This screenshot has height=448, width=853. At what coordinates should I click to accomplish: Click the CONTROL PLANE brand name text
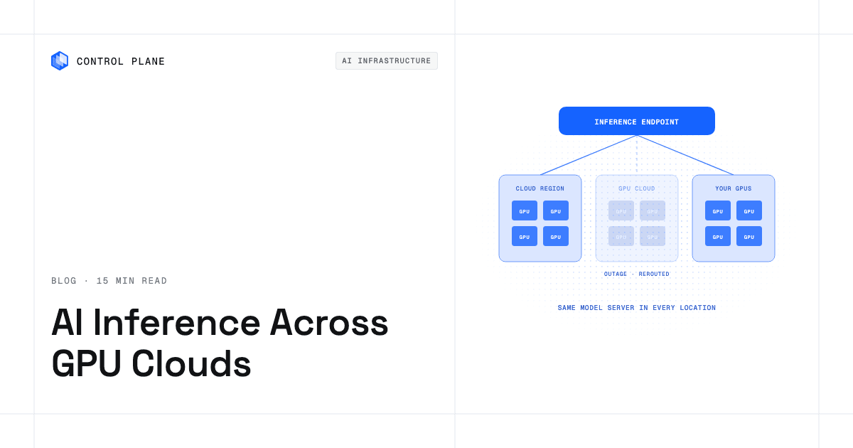pos(121,62)
